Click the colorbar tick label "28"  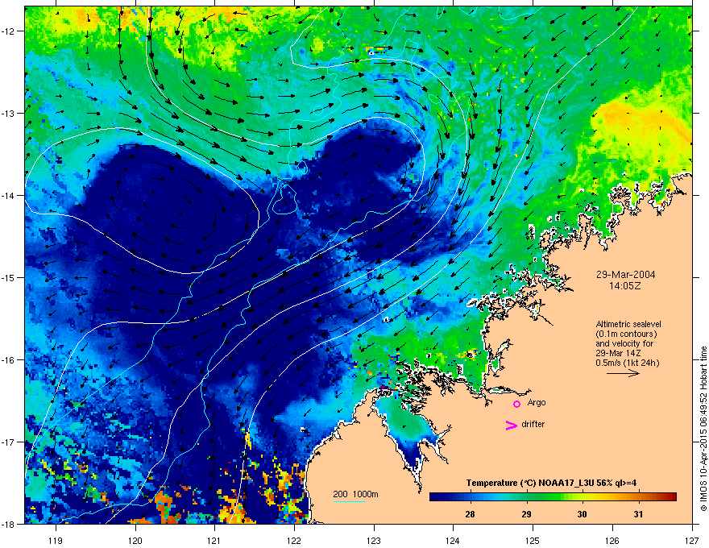click(470, 514)
